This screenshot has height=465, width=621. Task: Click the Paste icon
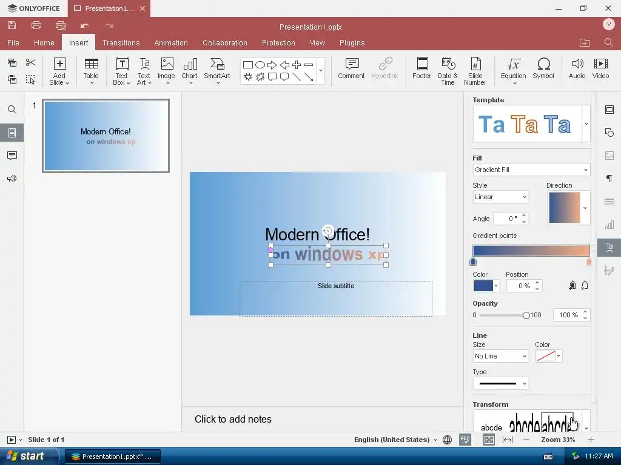[x=12, y=79]
